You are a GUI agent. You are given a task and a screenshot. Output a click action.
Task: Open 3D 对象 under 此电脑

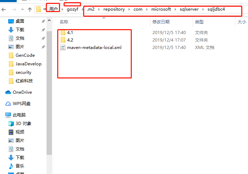[x=23, y=124]
